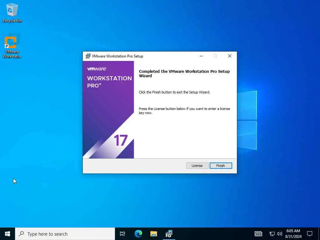Open the News and interests tray icon
The width and height of the screenshot is (320, 240).
[258, 234]
